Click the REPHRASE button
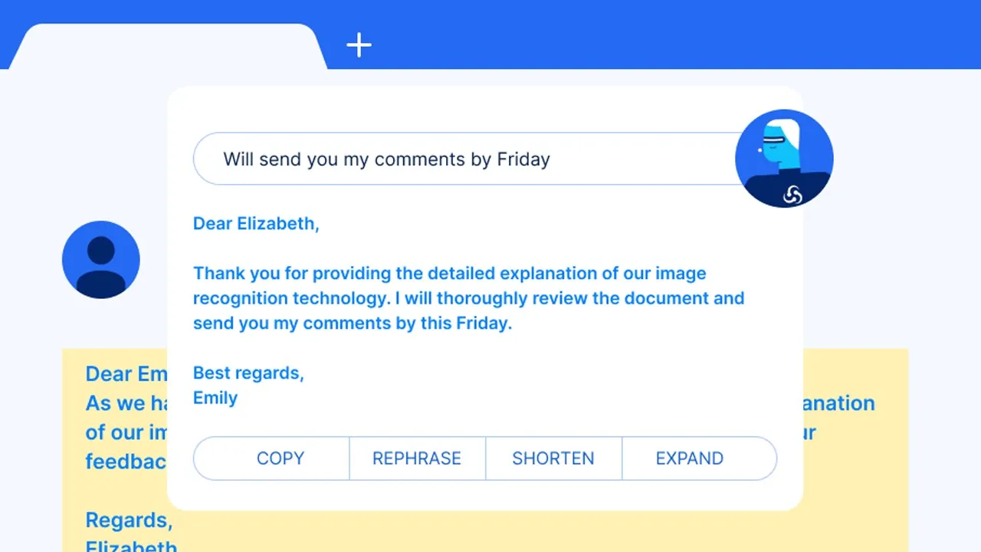 (x=417, y=458)
